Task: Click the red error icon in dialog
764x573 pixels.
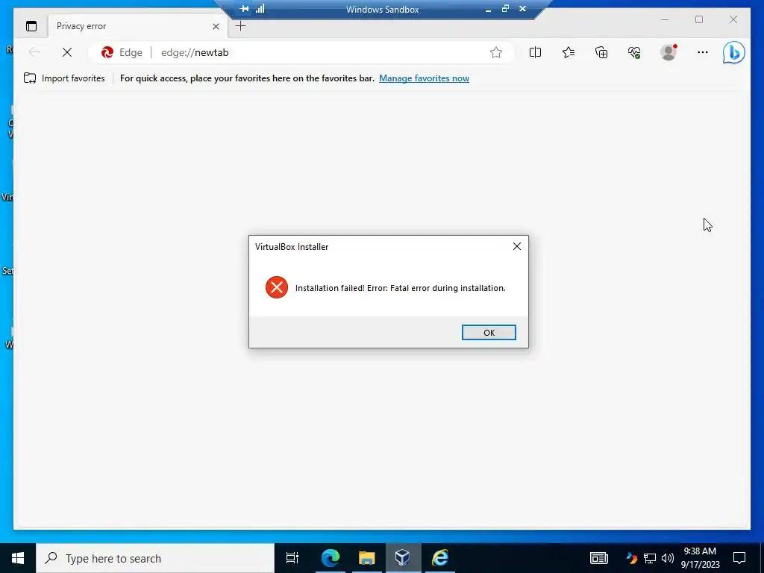Action: (277, 287)
